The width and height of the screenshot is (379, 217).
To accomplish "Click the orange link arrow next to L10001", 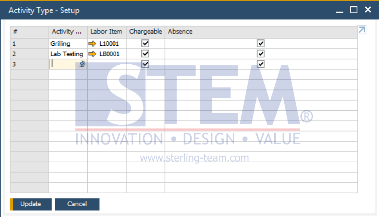I will point(91,43).
